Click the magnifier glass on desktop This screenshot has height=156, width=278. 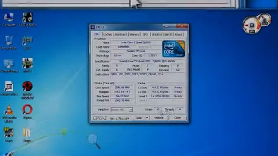(93, 141)
